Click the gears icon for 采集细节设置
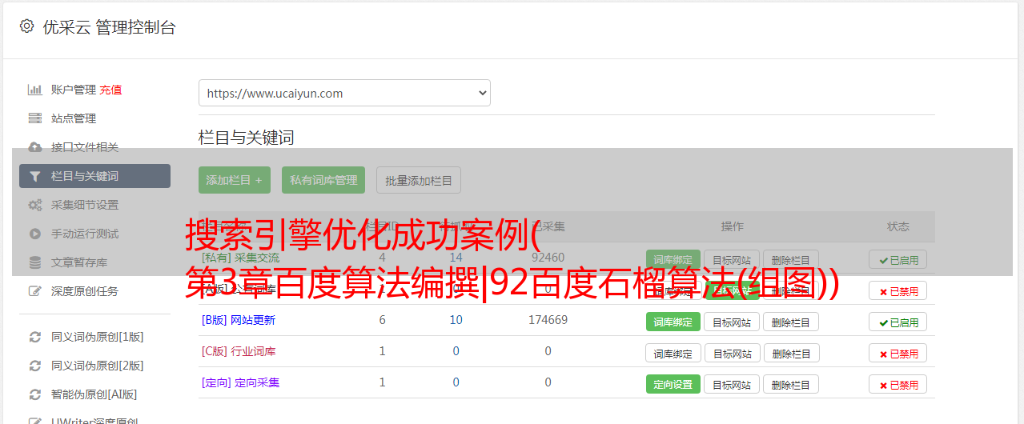This screenshot has width=1024, height=424. click(34, 205)
